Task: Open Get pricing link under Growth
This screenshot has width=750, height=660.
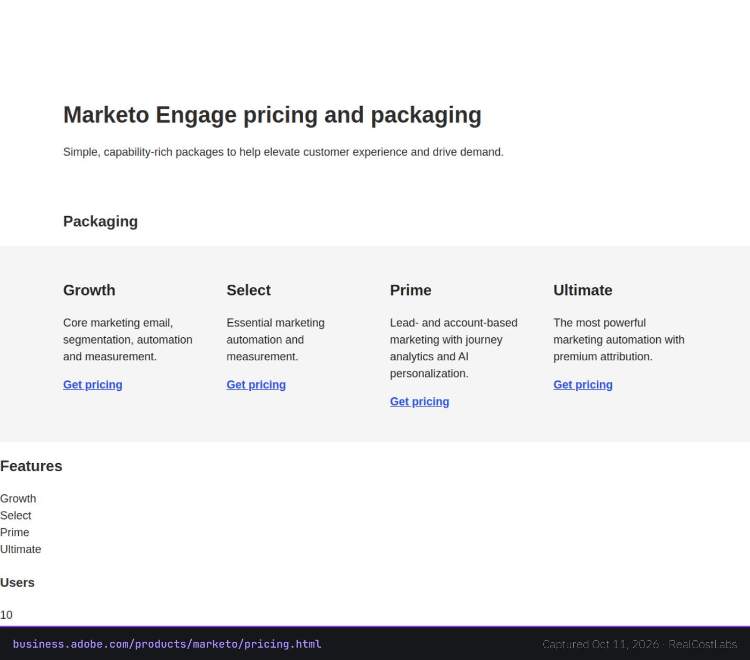Action: tap(93, 384)
